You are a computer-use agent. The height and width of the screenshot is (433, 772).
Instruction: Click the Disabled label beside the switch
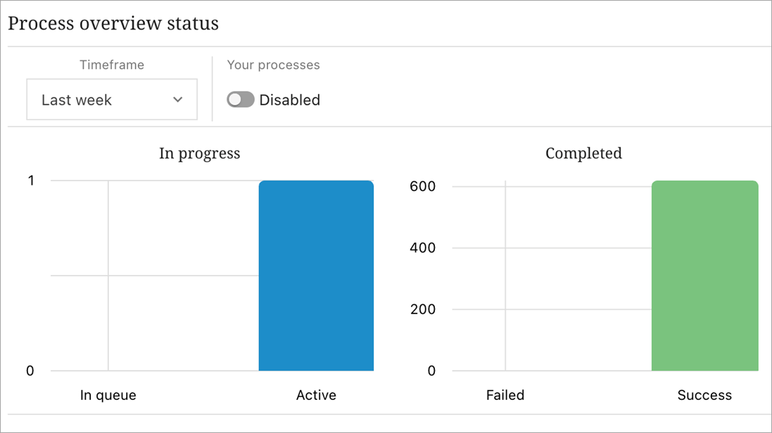(x=289, y=100)
